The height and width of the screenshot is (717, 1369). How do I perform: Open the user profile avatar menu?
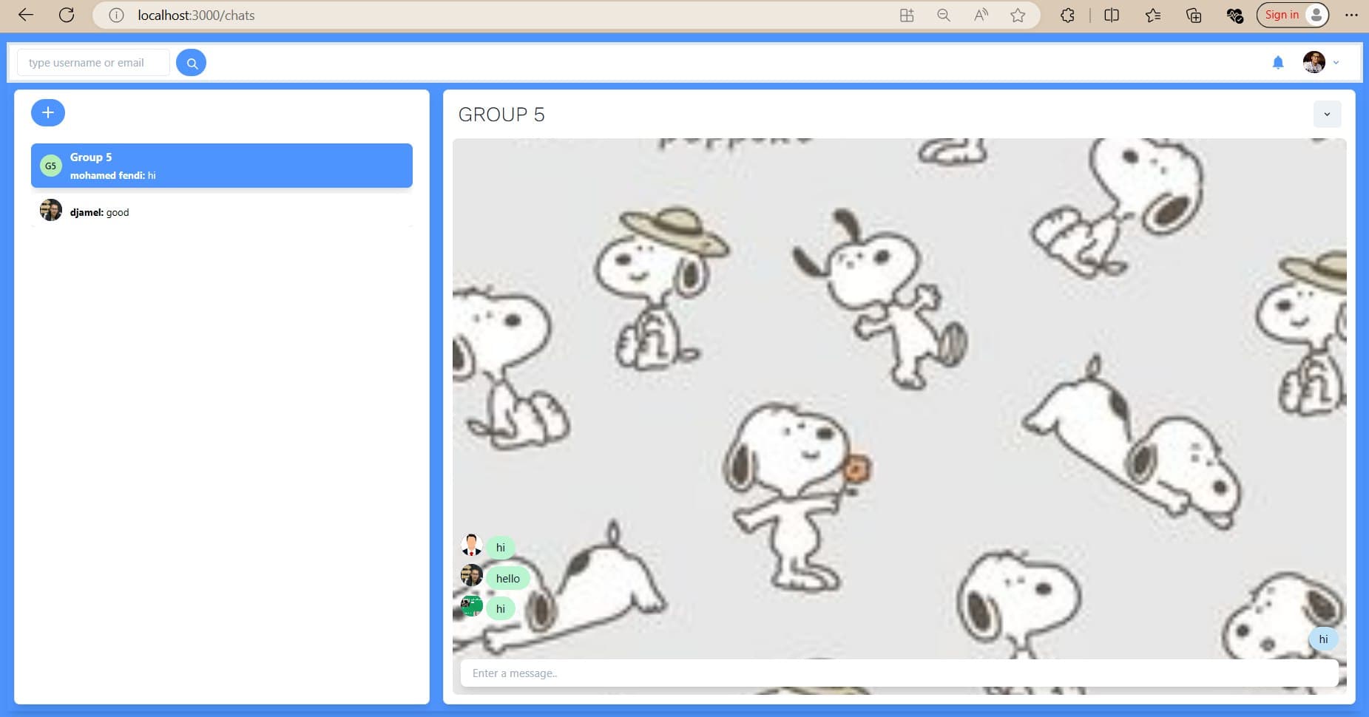click(x=1314, y=63)
